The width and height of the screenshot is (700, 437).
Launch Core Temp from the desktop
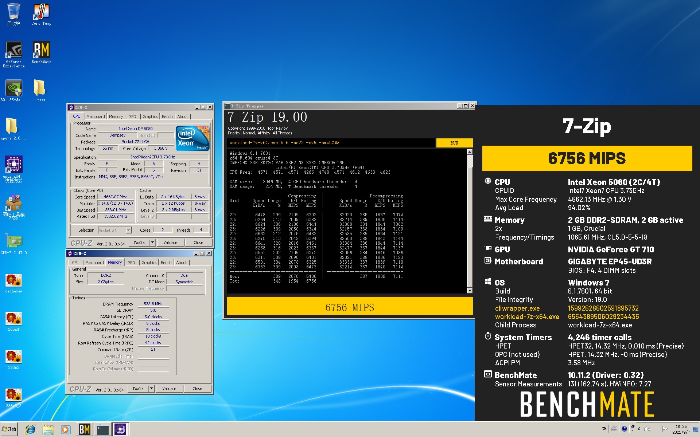point(41,15)
